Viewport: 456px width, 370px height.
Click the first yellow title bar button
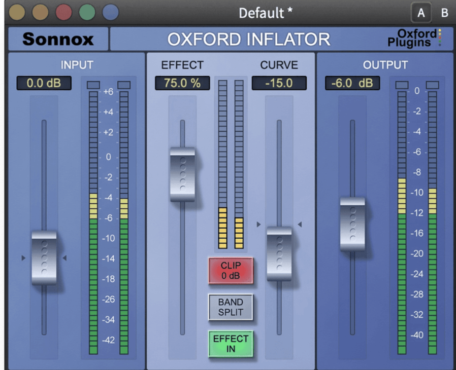click(17, 12)
